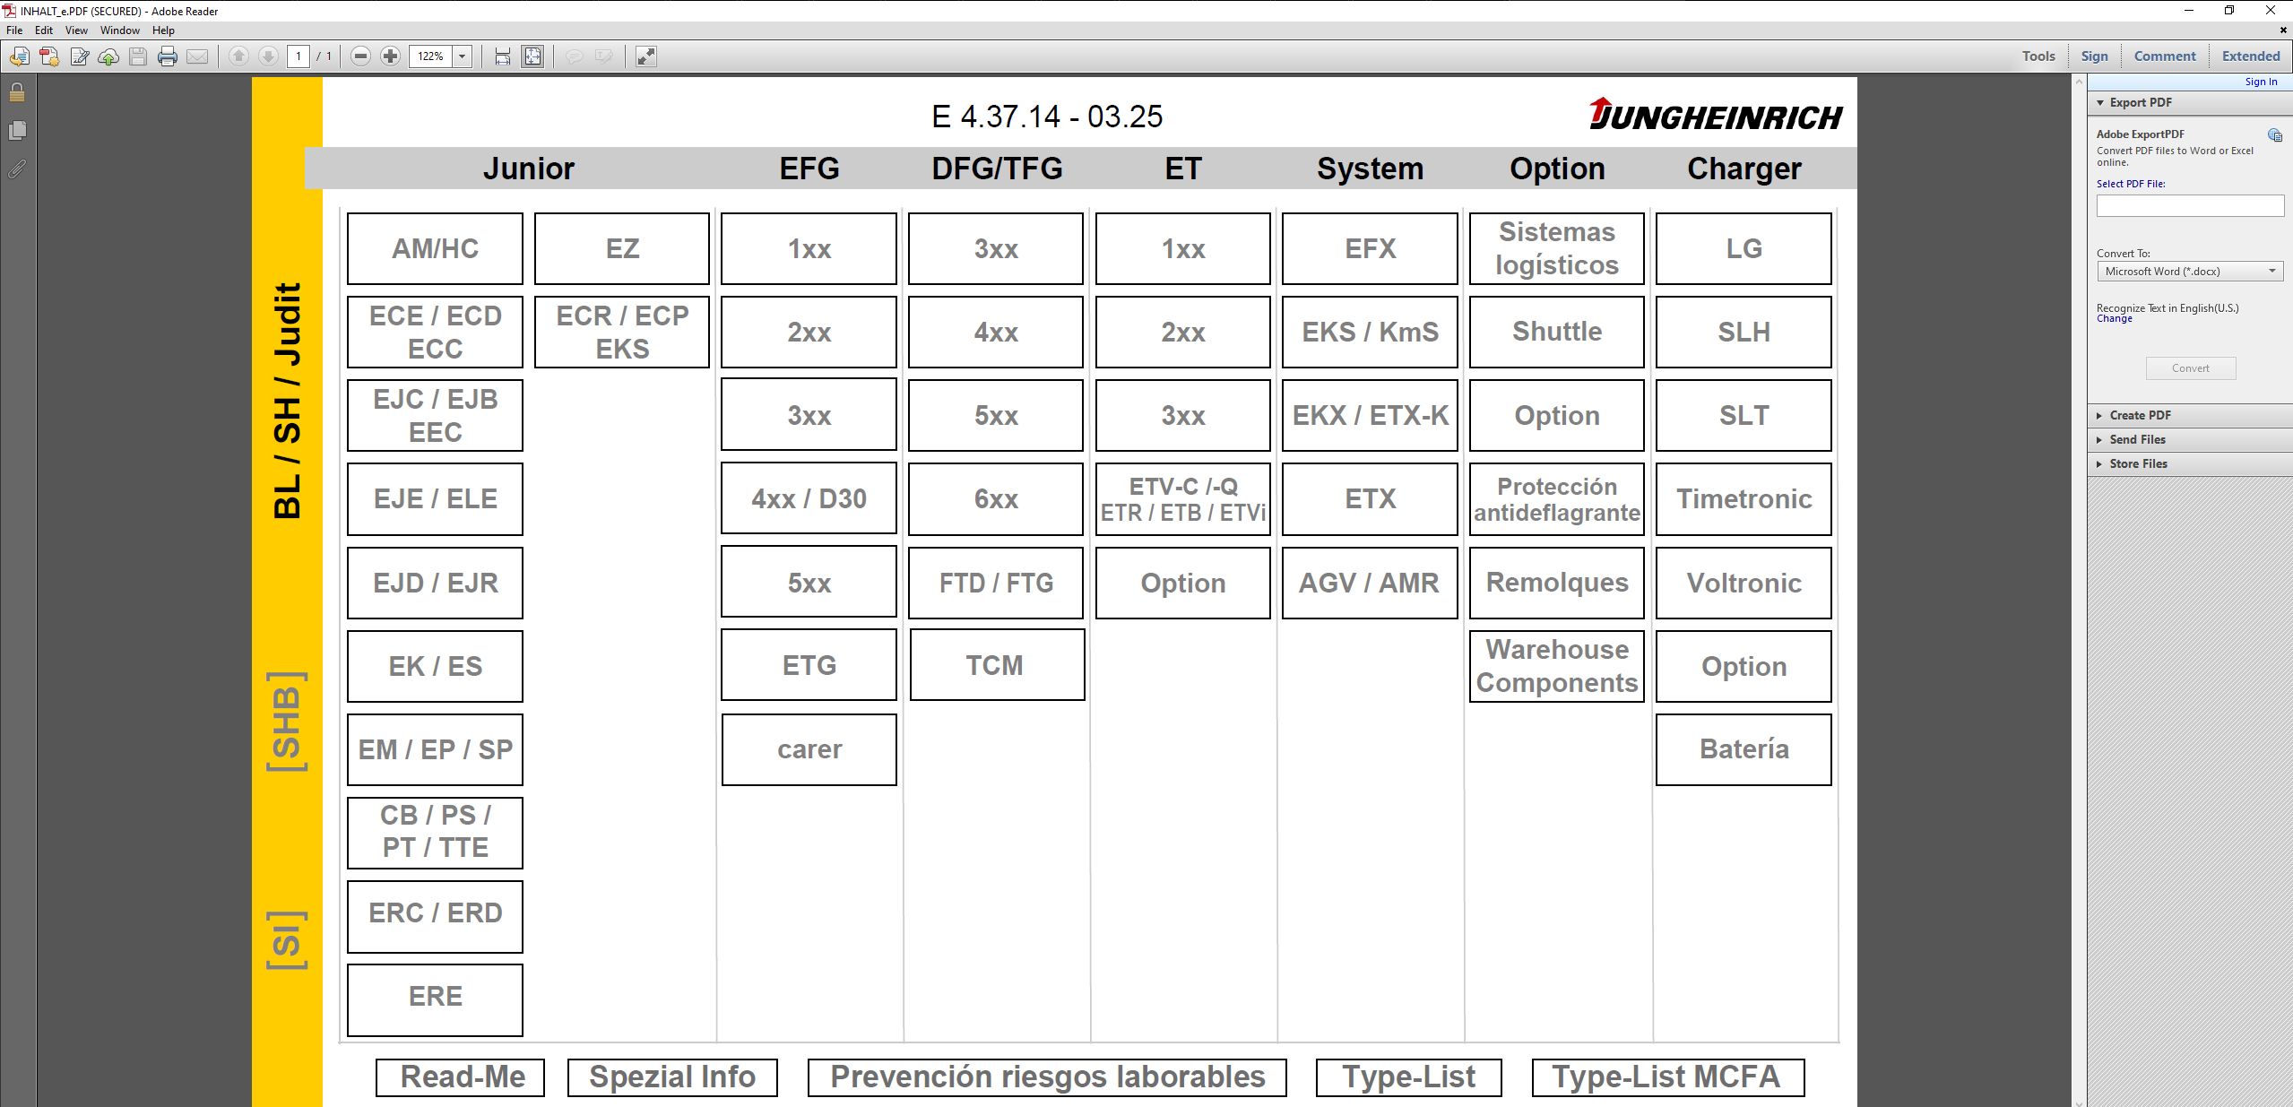
Task: Zoom out with the minus icon
Action: coord(360,56)
